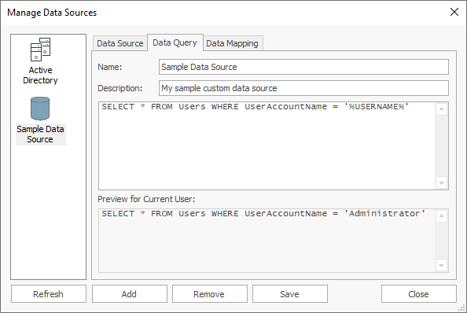The height and width of the screenshot is (313, 467).
Task: Click the preview box scroll down arrow
Action: coord(441,265)
